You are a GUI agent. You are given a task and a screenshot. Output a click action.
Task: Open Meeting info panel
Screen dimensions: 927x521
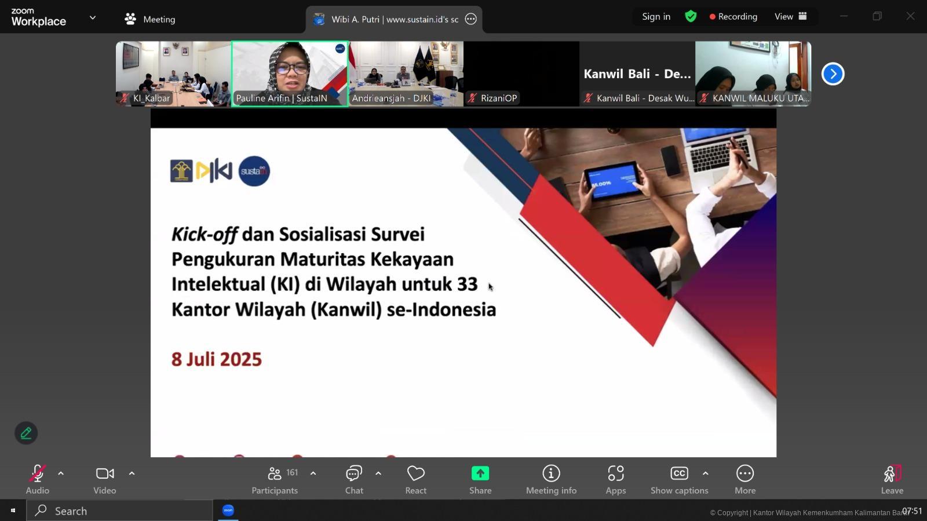click(x=551, y=480)
